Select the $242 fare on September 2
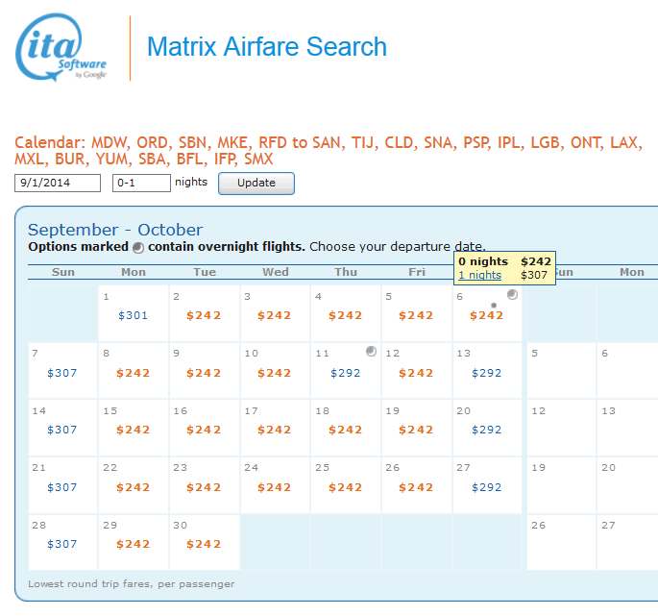Screen dimensions: 658x616 204,315
